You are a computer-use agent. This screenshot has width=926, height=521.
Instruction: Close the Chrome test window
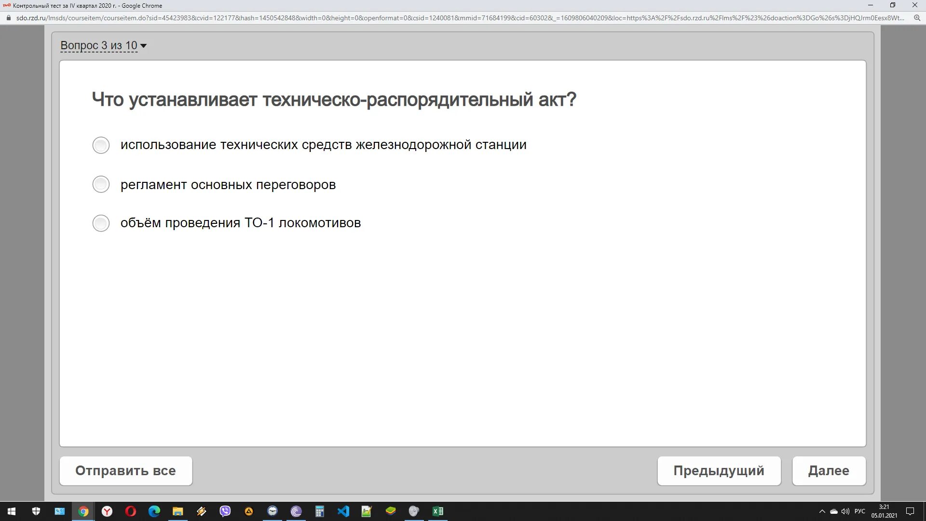[x=915, y=5]
